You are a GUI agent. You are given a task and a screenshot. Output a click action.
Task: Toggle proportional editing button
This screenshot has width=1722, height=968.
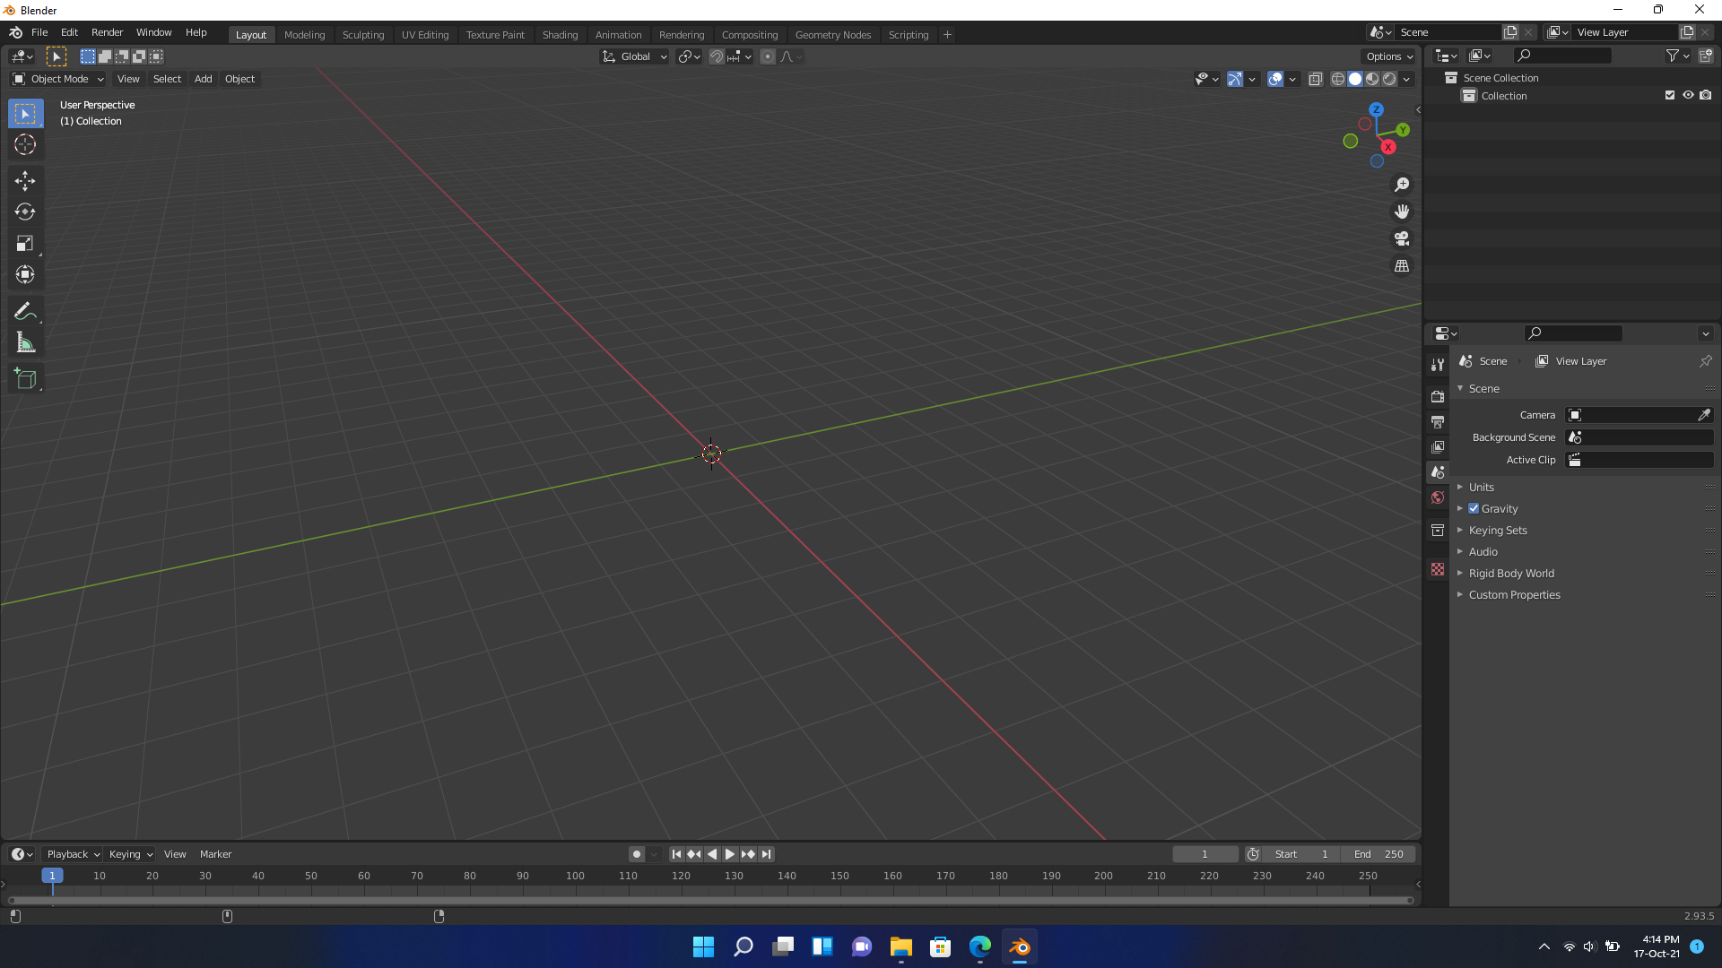click(x=768, y=56)
